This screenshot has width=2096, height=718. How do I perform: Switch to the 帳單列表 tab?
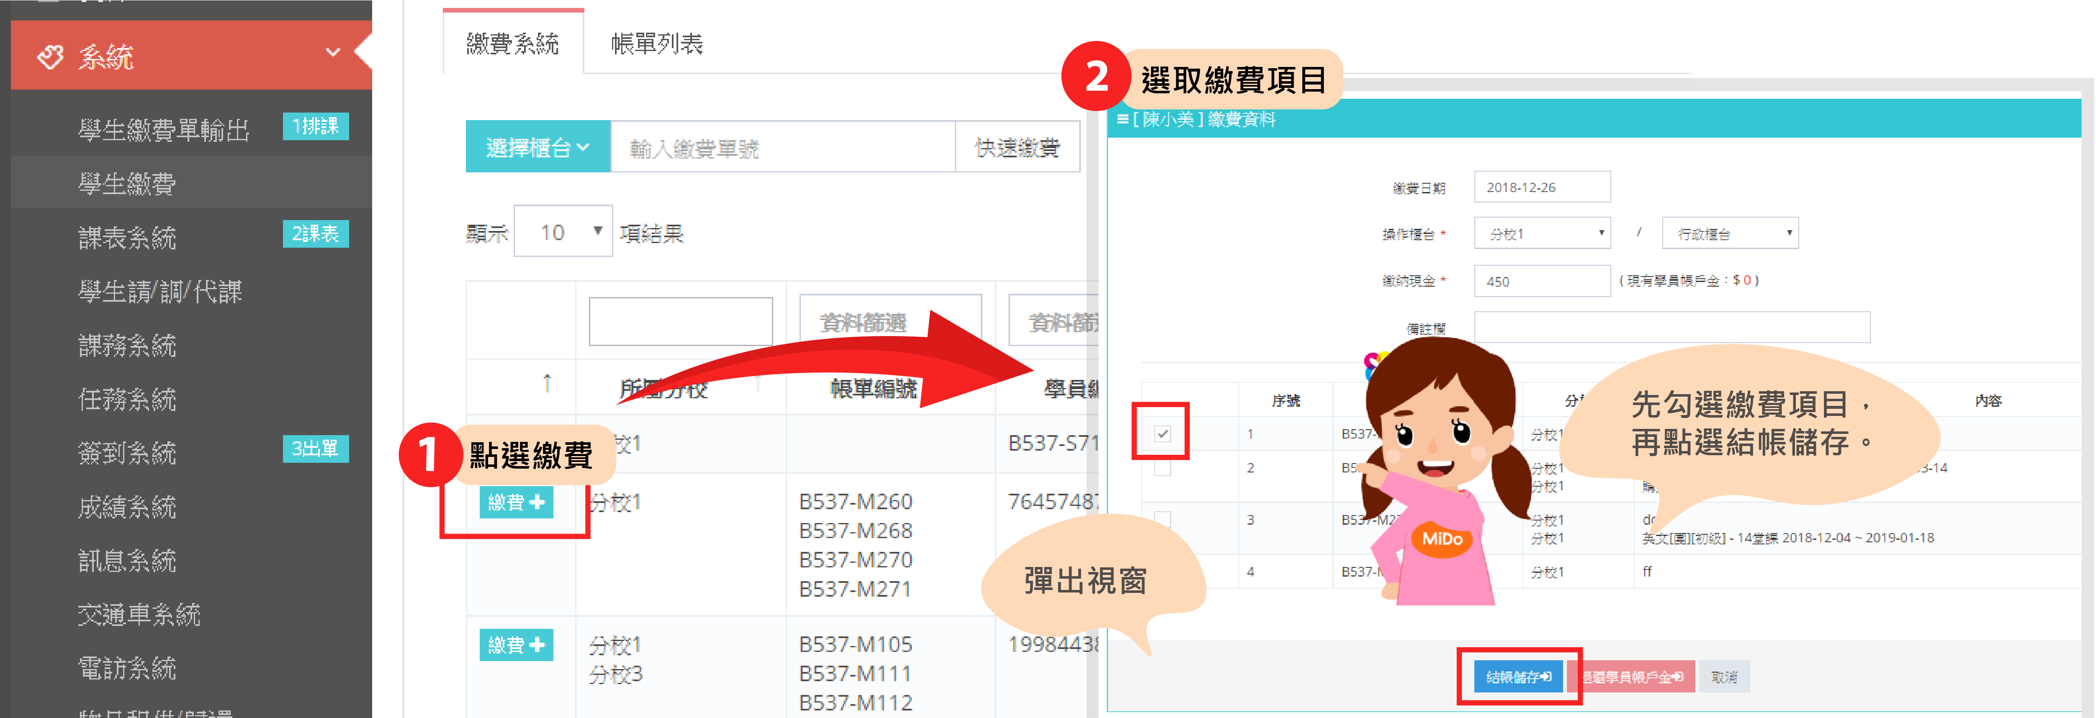[657, 44]
